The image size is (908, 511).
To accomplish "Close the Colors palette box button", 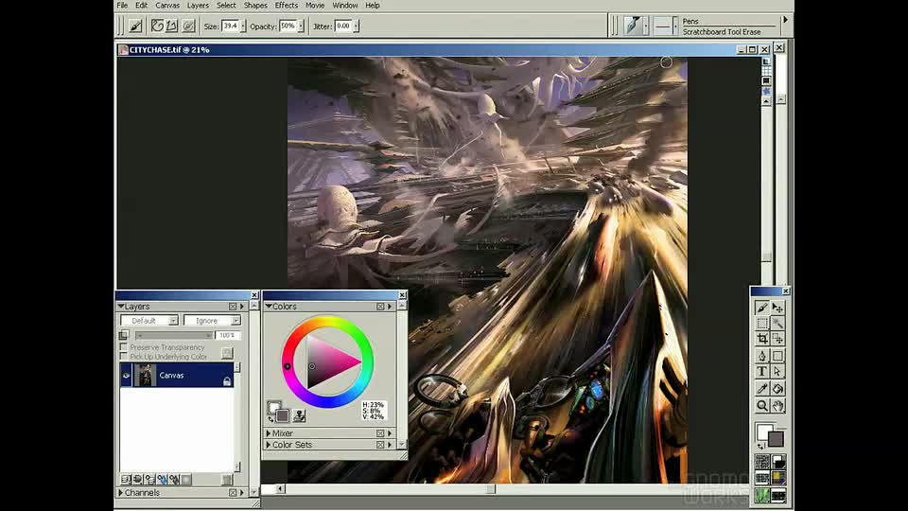I will (x=380, y=307).
